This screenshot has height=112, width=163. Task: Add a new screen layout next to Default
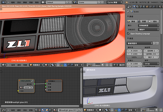point(67,2)
